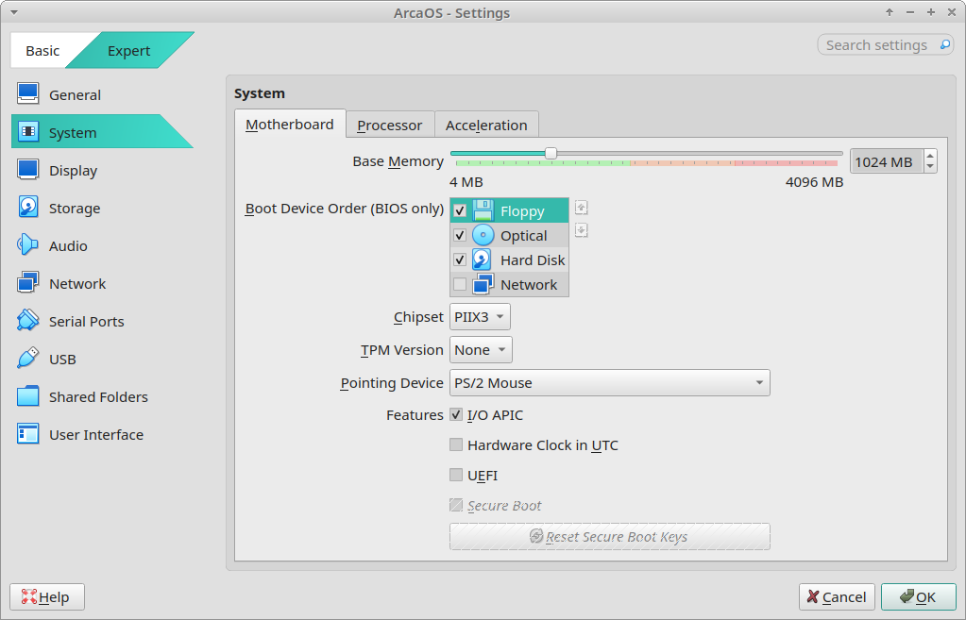Switch to the Acceleration tab

click(x=486, y=125)
